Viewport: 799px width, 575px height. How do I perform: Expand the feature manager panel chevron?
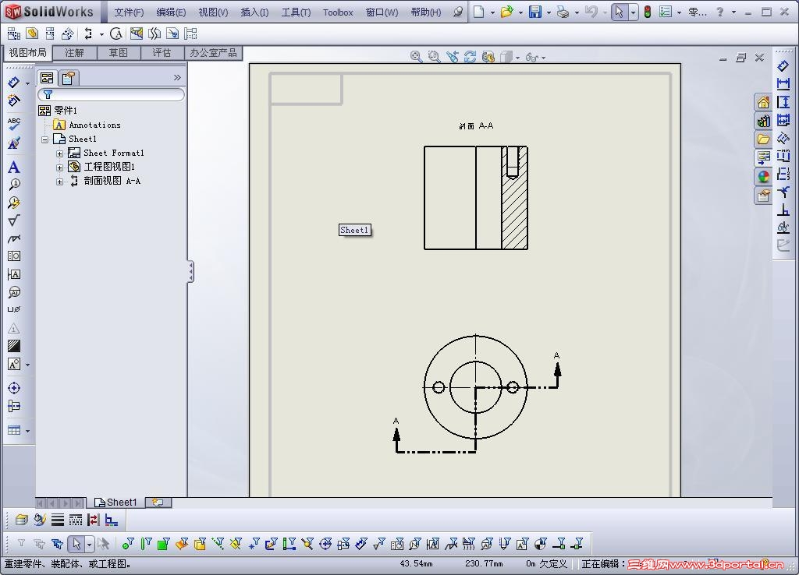coord(177,77)
